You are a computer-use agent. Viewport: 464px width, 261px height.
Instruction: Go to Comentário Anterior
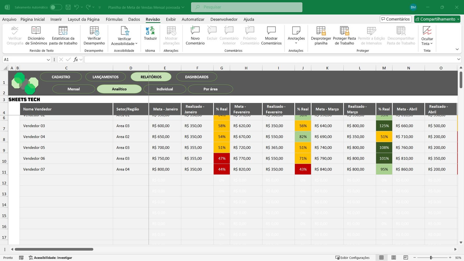click(229, 35)
